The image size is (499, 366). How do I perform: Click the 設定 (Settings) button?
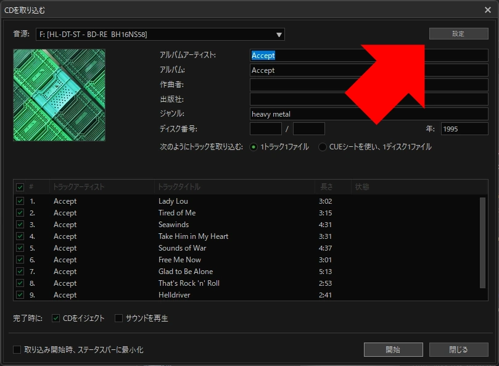tap(458, 33)
